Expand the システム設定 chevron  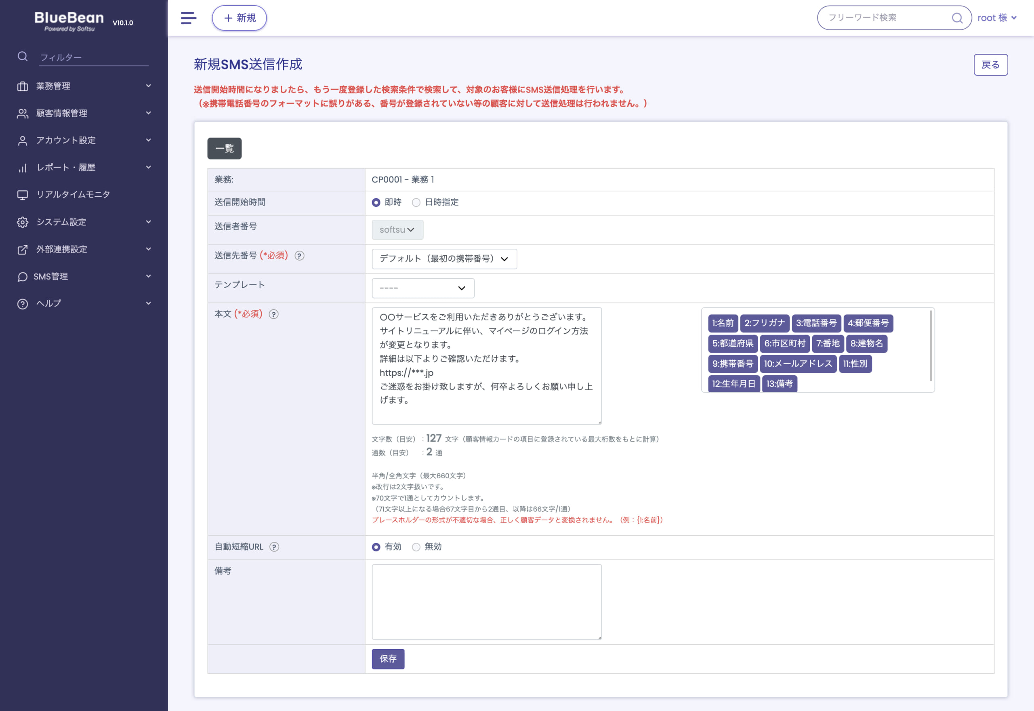pyautogui.click(x=148, y=221)
